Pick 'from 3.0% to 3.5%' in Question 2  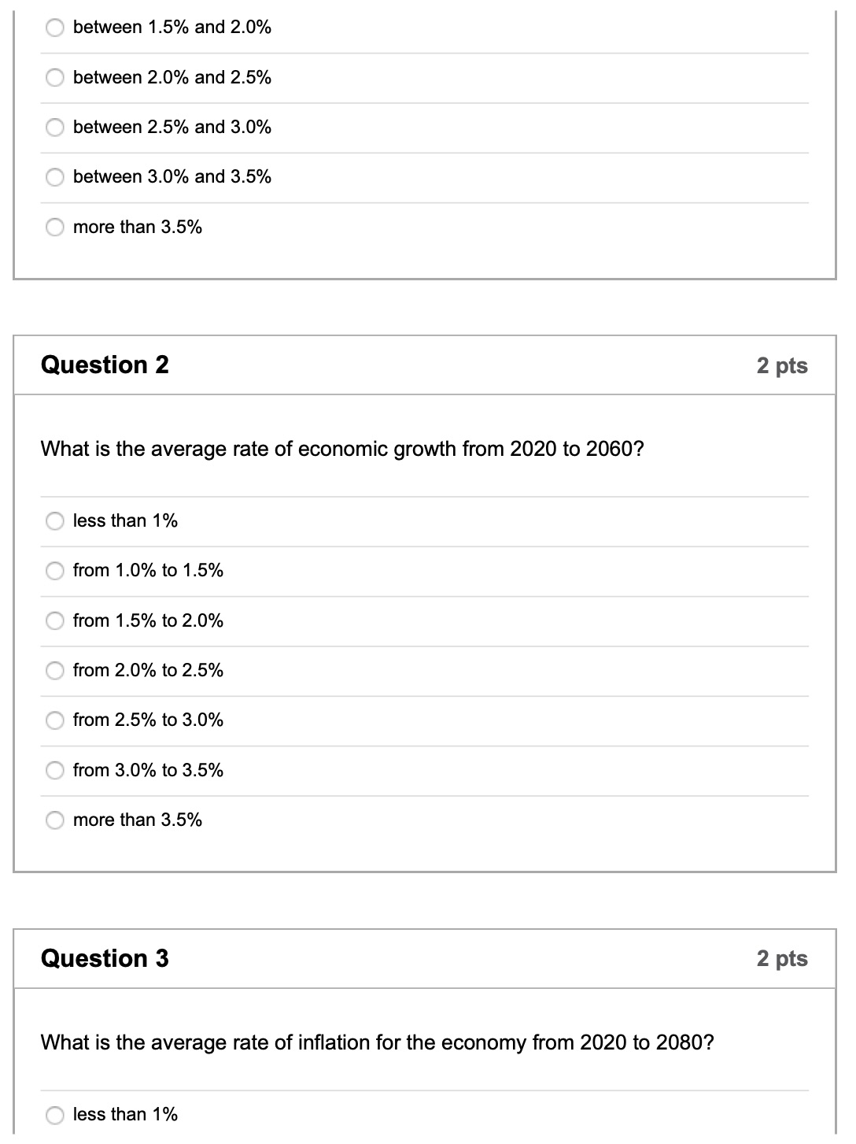[x=55, y=770]
